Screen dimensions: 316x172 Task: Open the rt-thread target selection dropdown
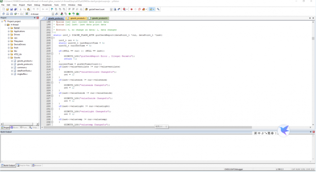coord(53,14)
